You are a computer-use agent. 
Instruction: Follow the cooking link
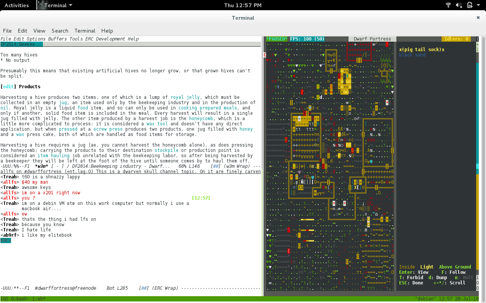pyautogui.click(x=188, y=108)
